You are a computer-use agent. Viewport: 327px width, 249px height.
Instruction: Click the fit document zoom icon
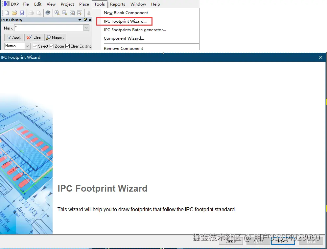click(x=72, y=13)
